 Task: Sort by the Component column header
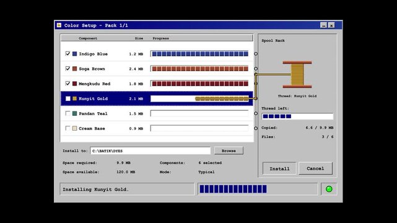tap(88, 38)
